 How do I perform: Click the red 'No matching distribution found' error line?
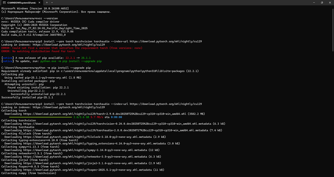tap(38, 51)
